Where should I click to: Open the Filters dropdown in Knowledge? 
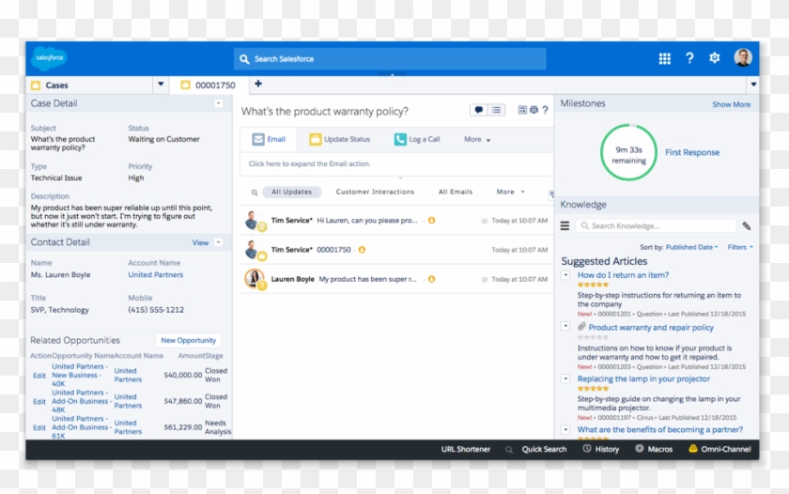click(x=740, y=247)
